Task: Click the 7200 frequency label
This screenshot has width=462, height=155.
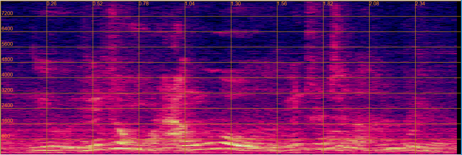Action: [7, 13]
